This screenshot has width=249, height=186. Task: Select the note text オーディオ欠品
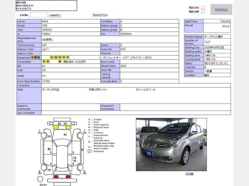tap(50, 90)
